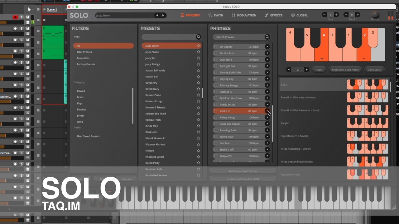Image resolution: width=399 pixels, height=224 pixels.
Task: Favourite the Jazzy Strum preset star
Action: pyautogui.click(x=198, y=46)
